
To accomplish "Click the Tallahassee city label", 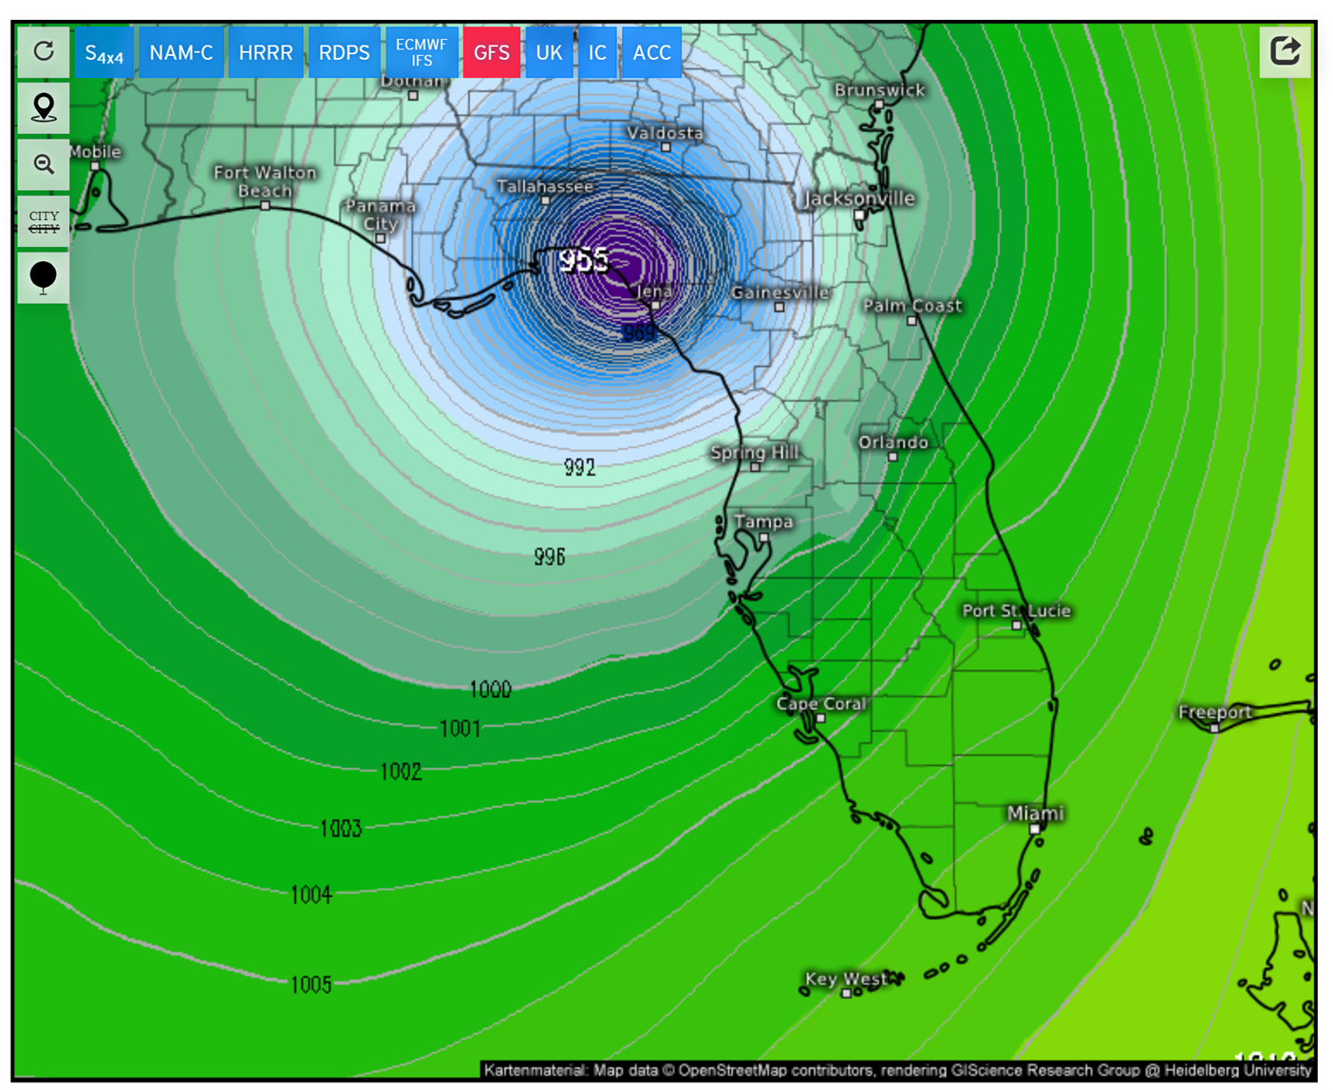I will pos(545,187).
